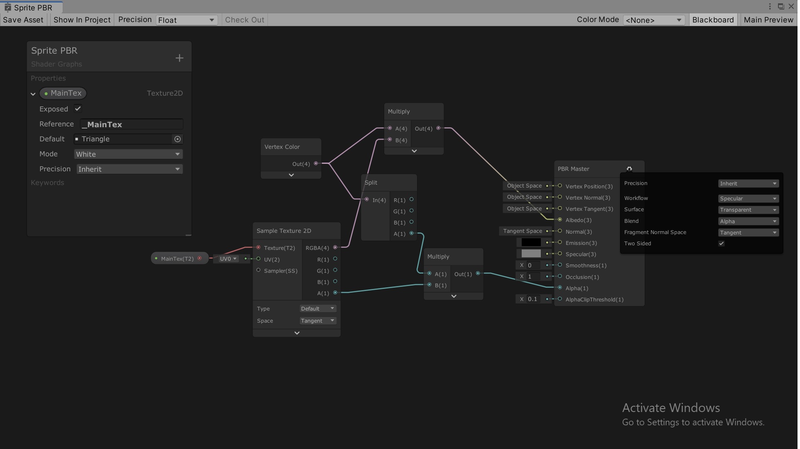Click the Vertex Position(3) port
This screenshot has width=800, height=449.
tap(560, 186)
